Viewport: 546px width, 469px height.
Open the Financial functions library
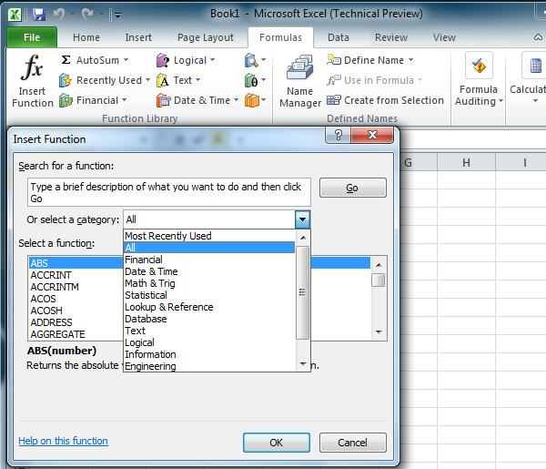click(x=89, y=100)
